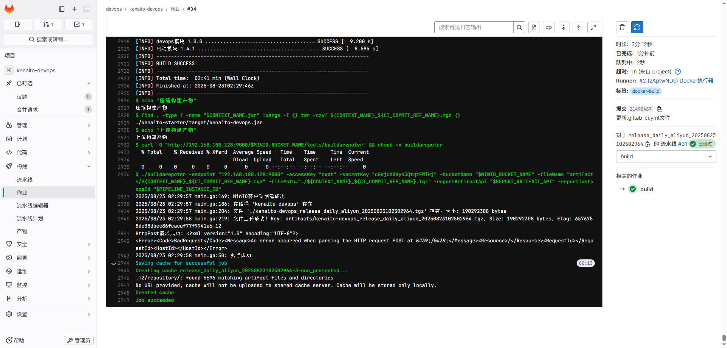
Task: Click the GitLab logo home icon
Action: (9, 9)
